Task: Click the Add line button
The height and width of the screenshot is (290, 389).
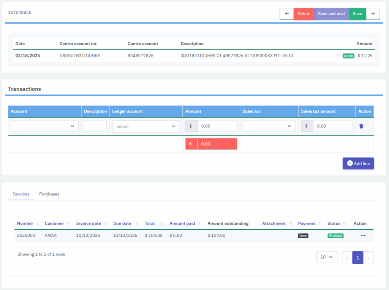Action: (x=358, y=163)
